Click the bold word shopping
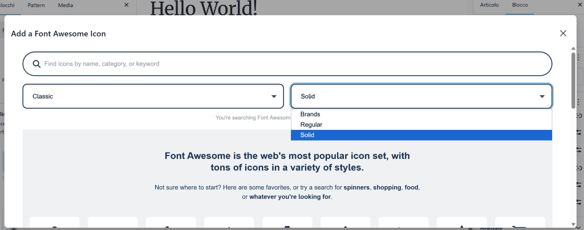 click(x=387, y=187)
